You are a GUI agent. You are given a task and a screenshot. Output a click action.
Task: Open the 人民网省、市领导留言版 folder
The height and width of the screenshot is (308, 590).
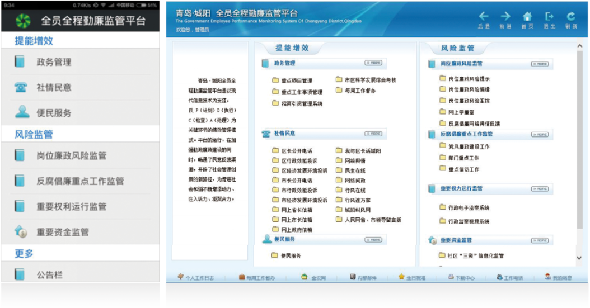click(369, 219)
